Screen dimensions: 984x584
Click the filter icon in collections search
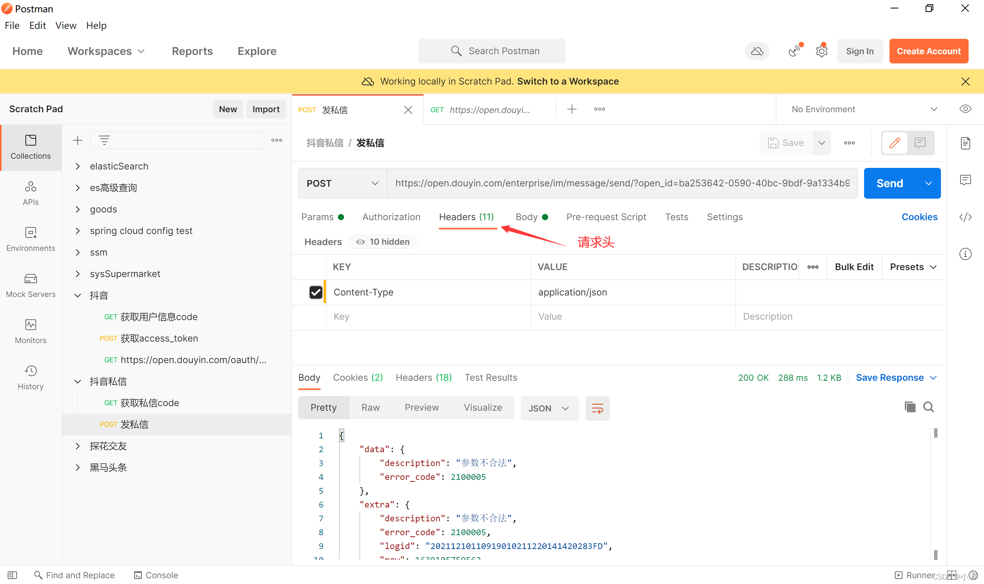[104, 140]
